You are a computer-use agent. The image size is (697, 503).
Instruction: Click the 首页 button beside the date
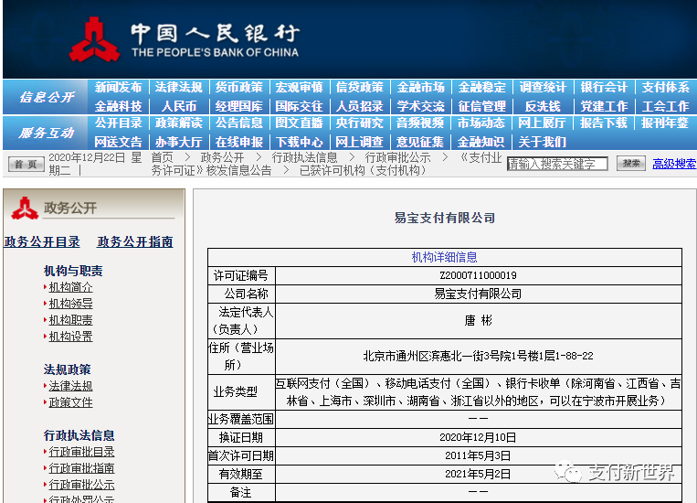[x=26, y=165]
